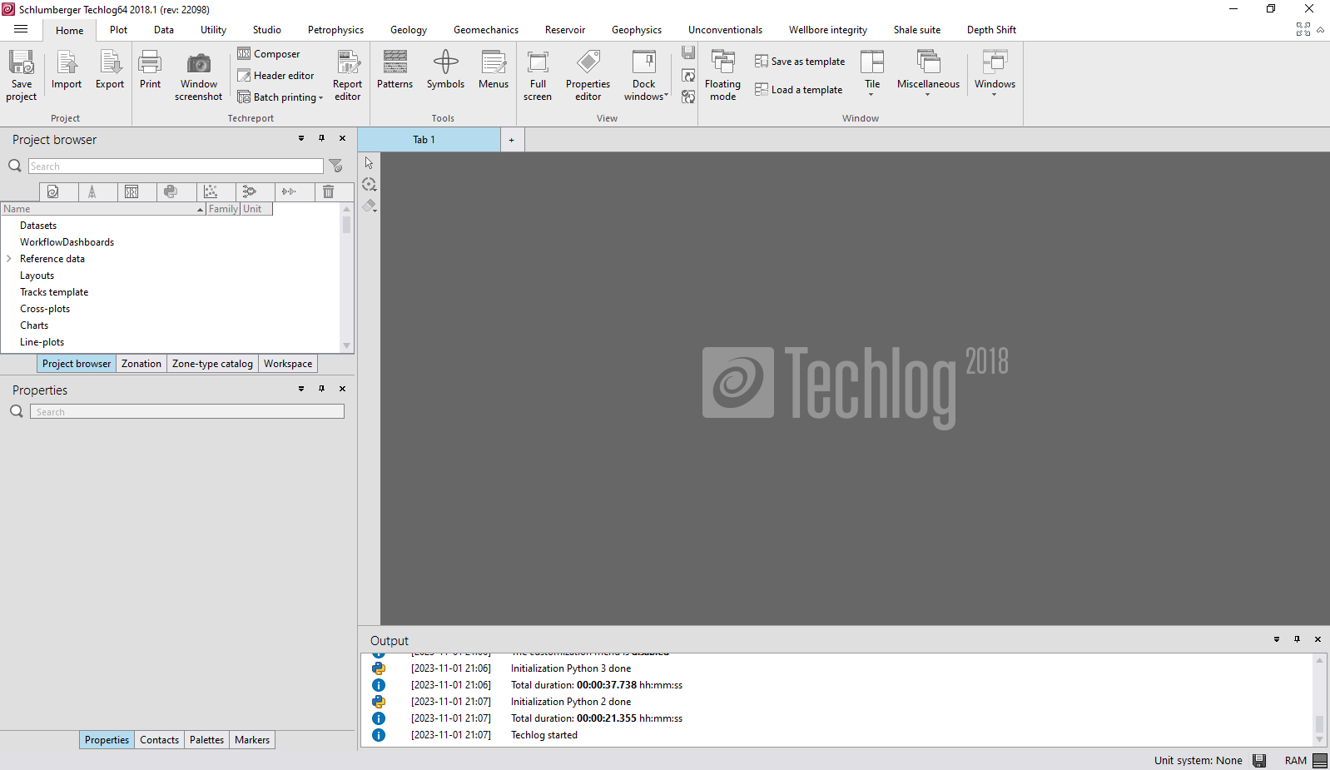Select the layout tracks filter icon
Screen dimensions: 1330x770
click(x=132, y=192)
